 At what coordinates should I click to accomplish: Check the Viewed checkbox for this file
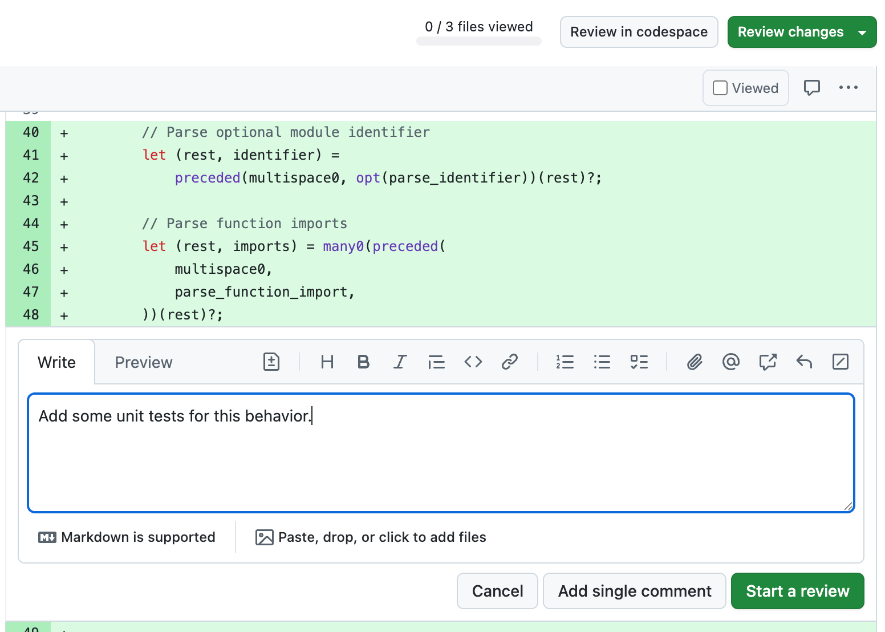pos(720,88)
